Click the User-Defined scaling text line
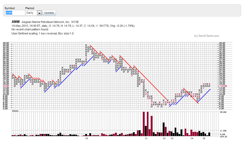244x141 pixels. tap(42, 33)
